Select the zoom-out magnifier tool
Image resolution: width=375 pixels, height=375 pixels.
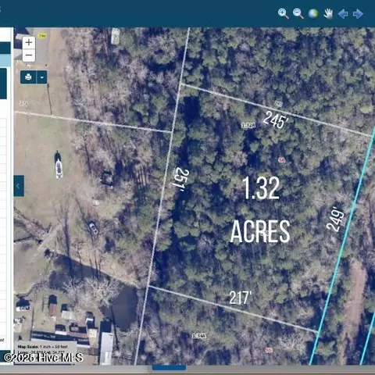tap(298, 13)
